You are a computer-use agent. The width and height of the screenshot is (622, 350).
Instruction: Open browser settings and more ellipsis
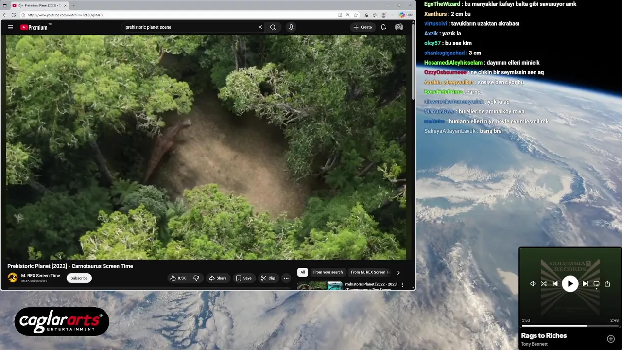point(392,15)
